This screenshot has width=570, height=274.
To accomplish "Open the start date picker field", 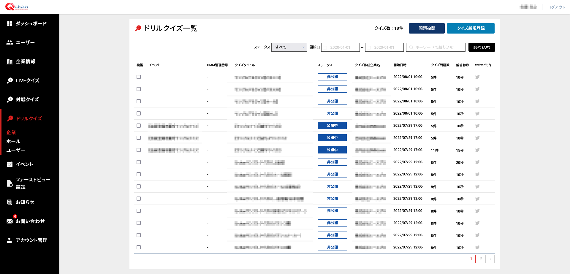I will 340,47.
